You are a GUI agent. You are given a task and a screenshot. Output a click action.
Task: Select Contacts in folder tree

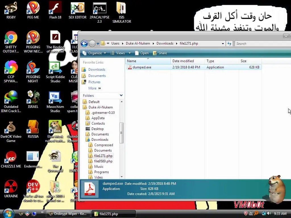(98, 123)
